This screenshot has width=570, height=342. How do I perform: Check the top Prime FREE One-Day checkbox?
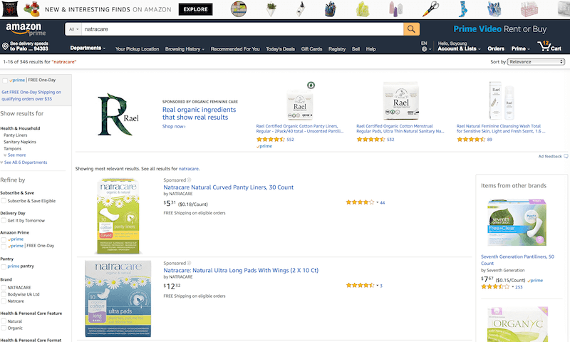(5, 81)
